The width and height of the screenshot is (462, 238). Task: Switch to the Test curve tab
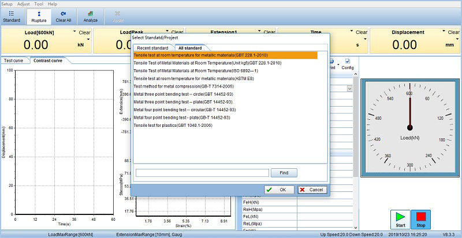pos(14,61)
